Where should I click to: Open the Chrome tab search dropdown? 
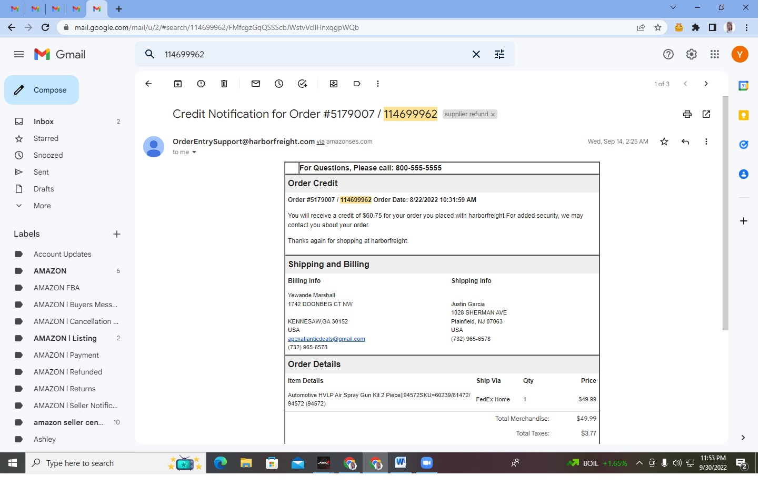673,8
